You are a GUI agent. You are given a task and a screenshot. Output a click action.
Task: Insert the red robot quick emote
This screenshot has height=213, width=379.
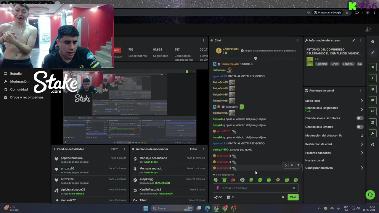pos(233,180)
